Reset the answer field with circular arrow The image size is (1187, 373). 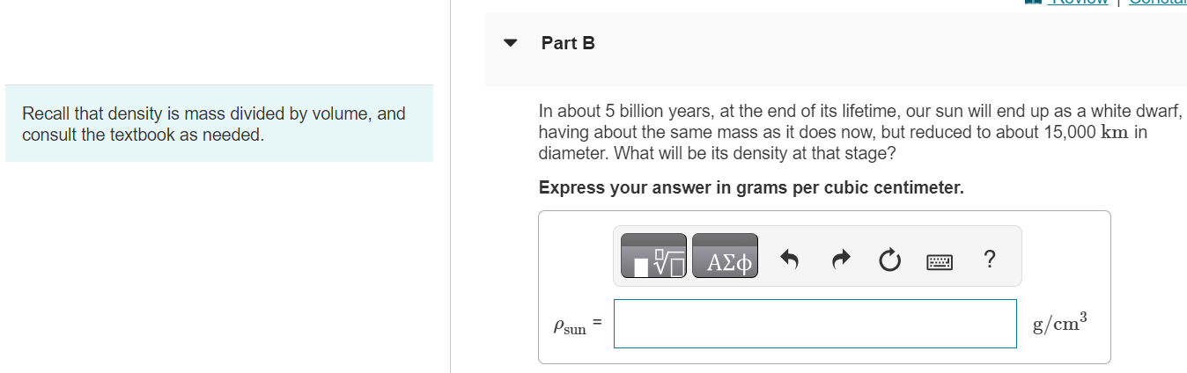(889, 260)
